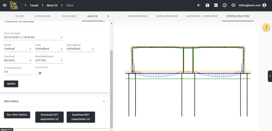Open the dashboard layout icon
This screenshot has width=272, height=131.
[x=216, y=5]
